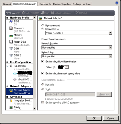Select the 100.00 GB virtual hard disk icon

[15, 74]
